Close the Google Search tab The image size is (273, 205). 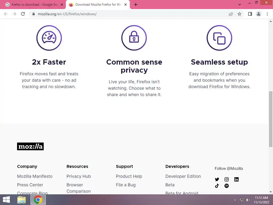(x=62, y=5)
